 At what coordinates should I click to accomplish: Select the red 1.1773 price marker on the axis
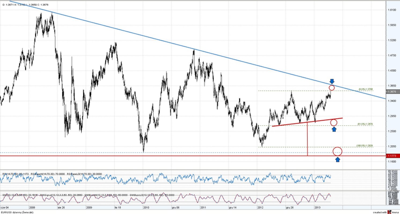coord(393,155)
